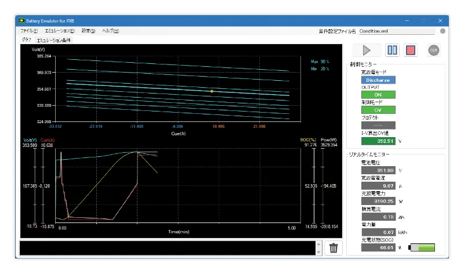Minimize the Battery Emulator window

(x=407, y=21)
